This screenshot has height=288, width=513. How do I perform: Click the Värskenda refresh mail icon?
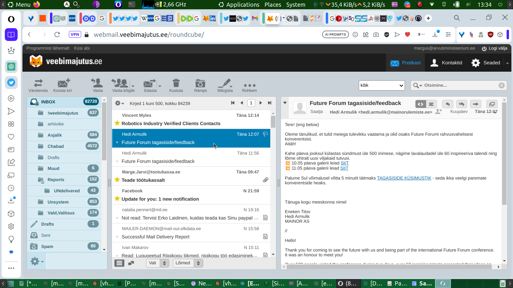click(38, 83)
